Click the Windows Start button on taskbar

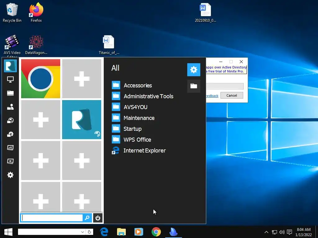click(8, 232)
